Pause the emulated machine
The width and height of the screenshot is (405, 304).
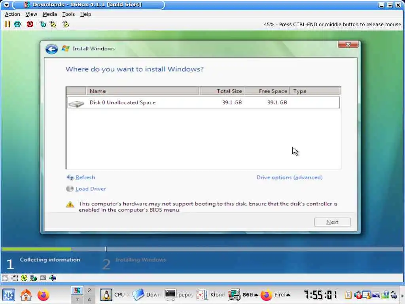click(x=7, y=24)
